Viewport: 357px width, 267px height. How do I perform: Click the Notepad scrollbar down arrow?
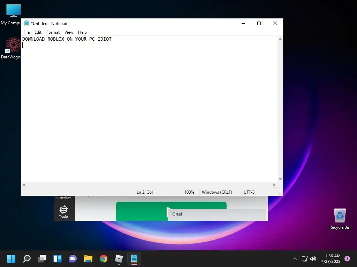click(280, 179)
